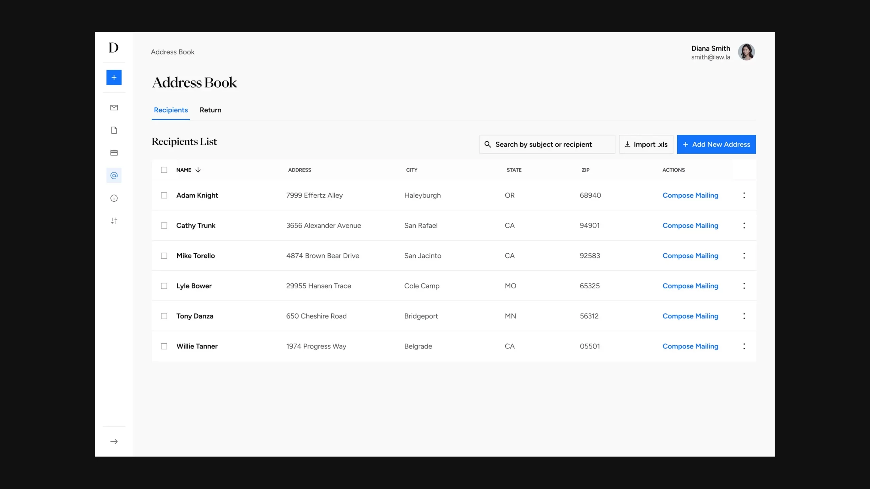Open the info circle sidebar icon
Screen dimensions: 870x489
point(114,198)
